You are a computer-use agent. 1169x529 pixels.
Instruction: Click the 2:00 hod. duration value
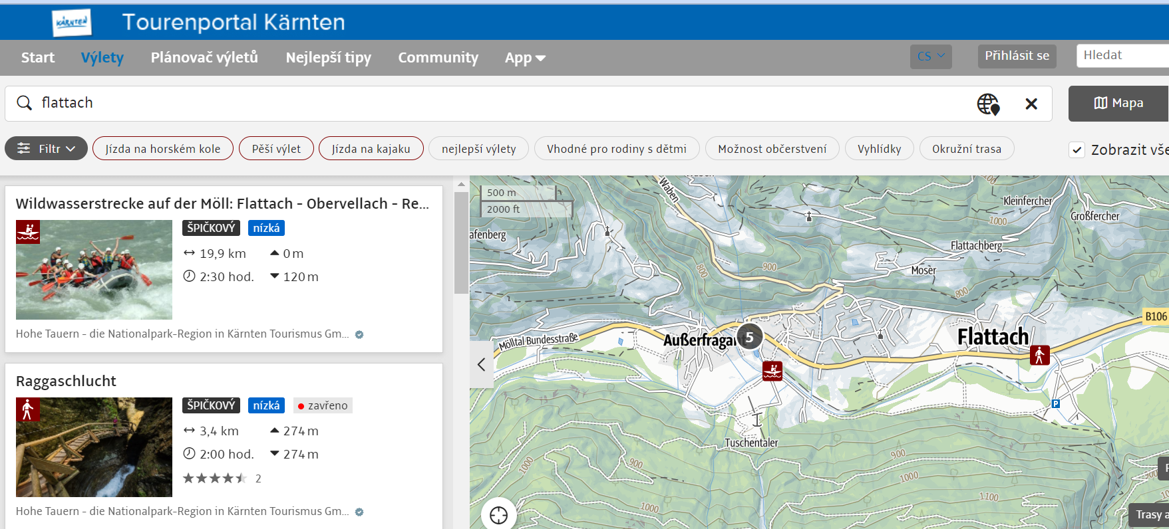click(227, 454)
